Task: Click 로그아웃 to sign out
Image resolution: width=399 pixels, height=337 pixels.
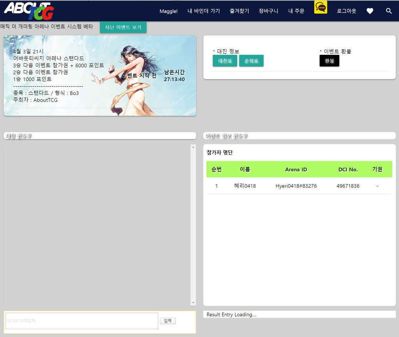Action: click(346, 11)
